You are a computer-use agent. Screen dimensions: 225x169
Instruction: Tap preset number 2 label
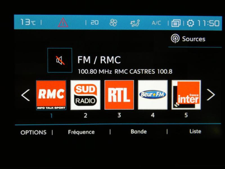pos(85,115)
